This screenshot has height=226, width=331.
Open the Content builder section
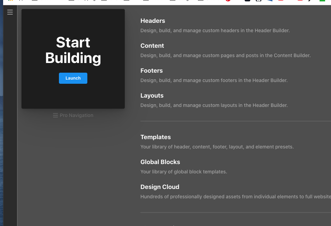click(152, 46)
